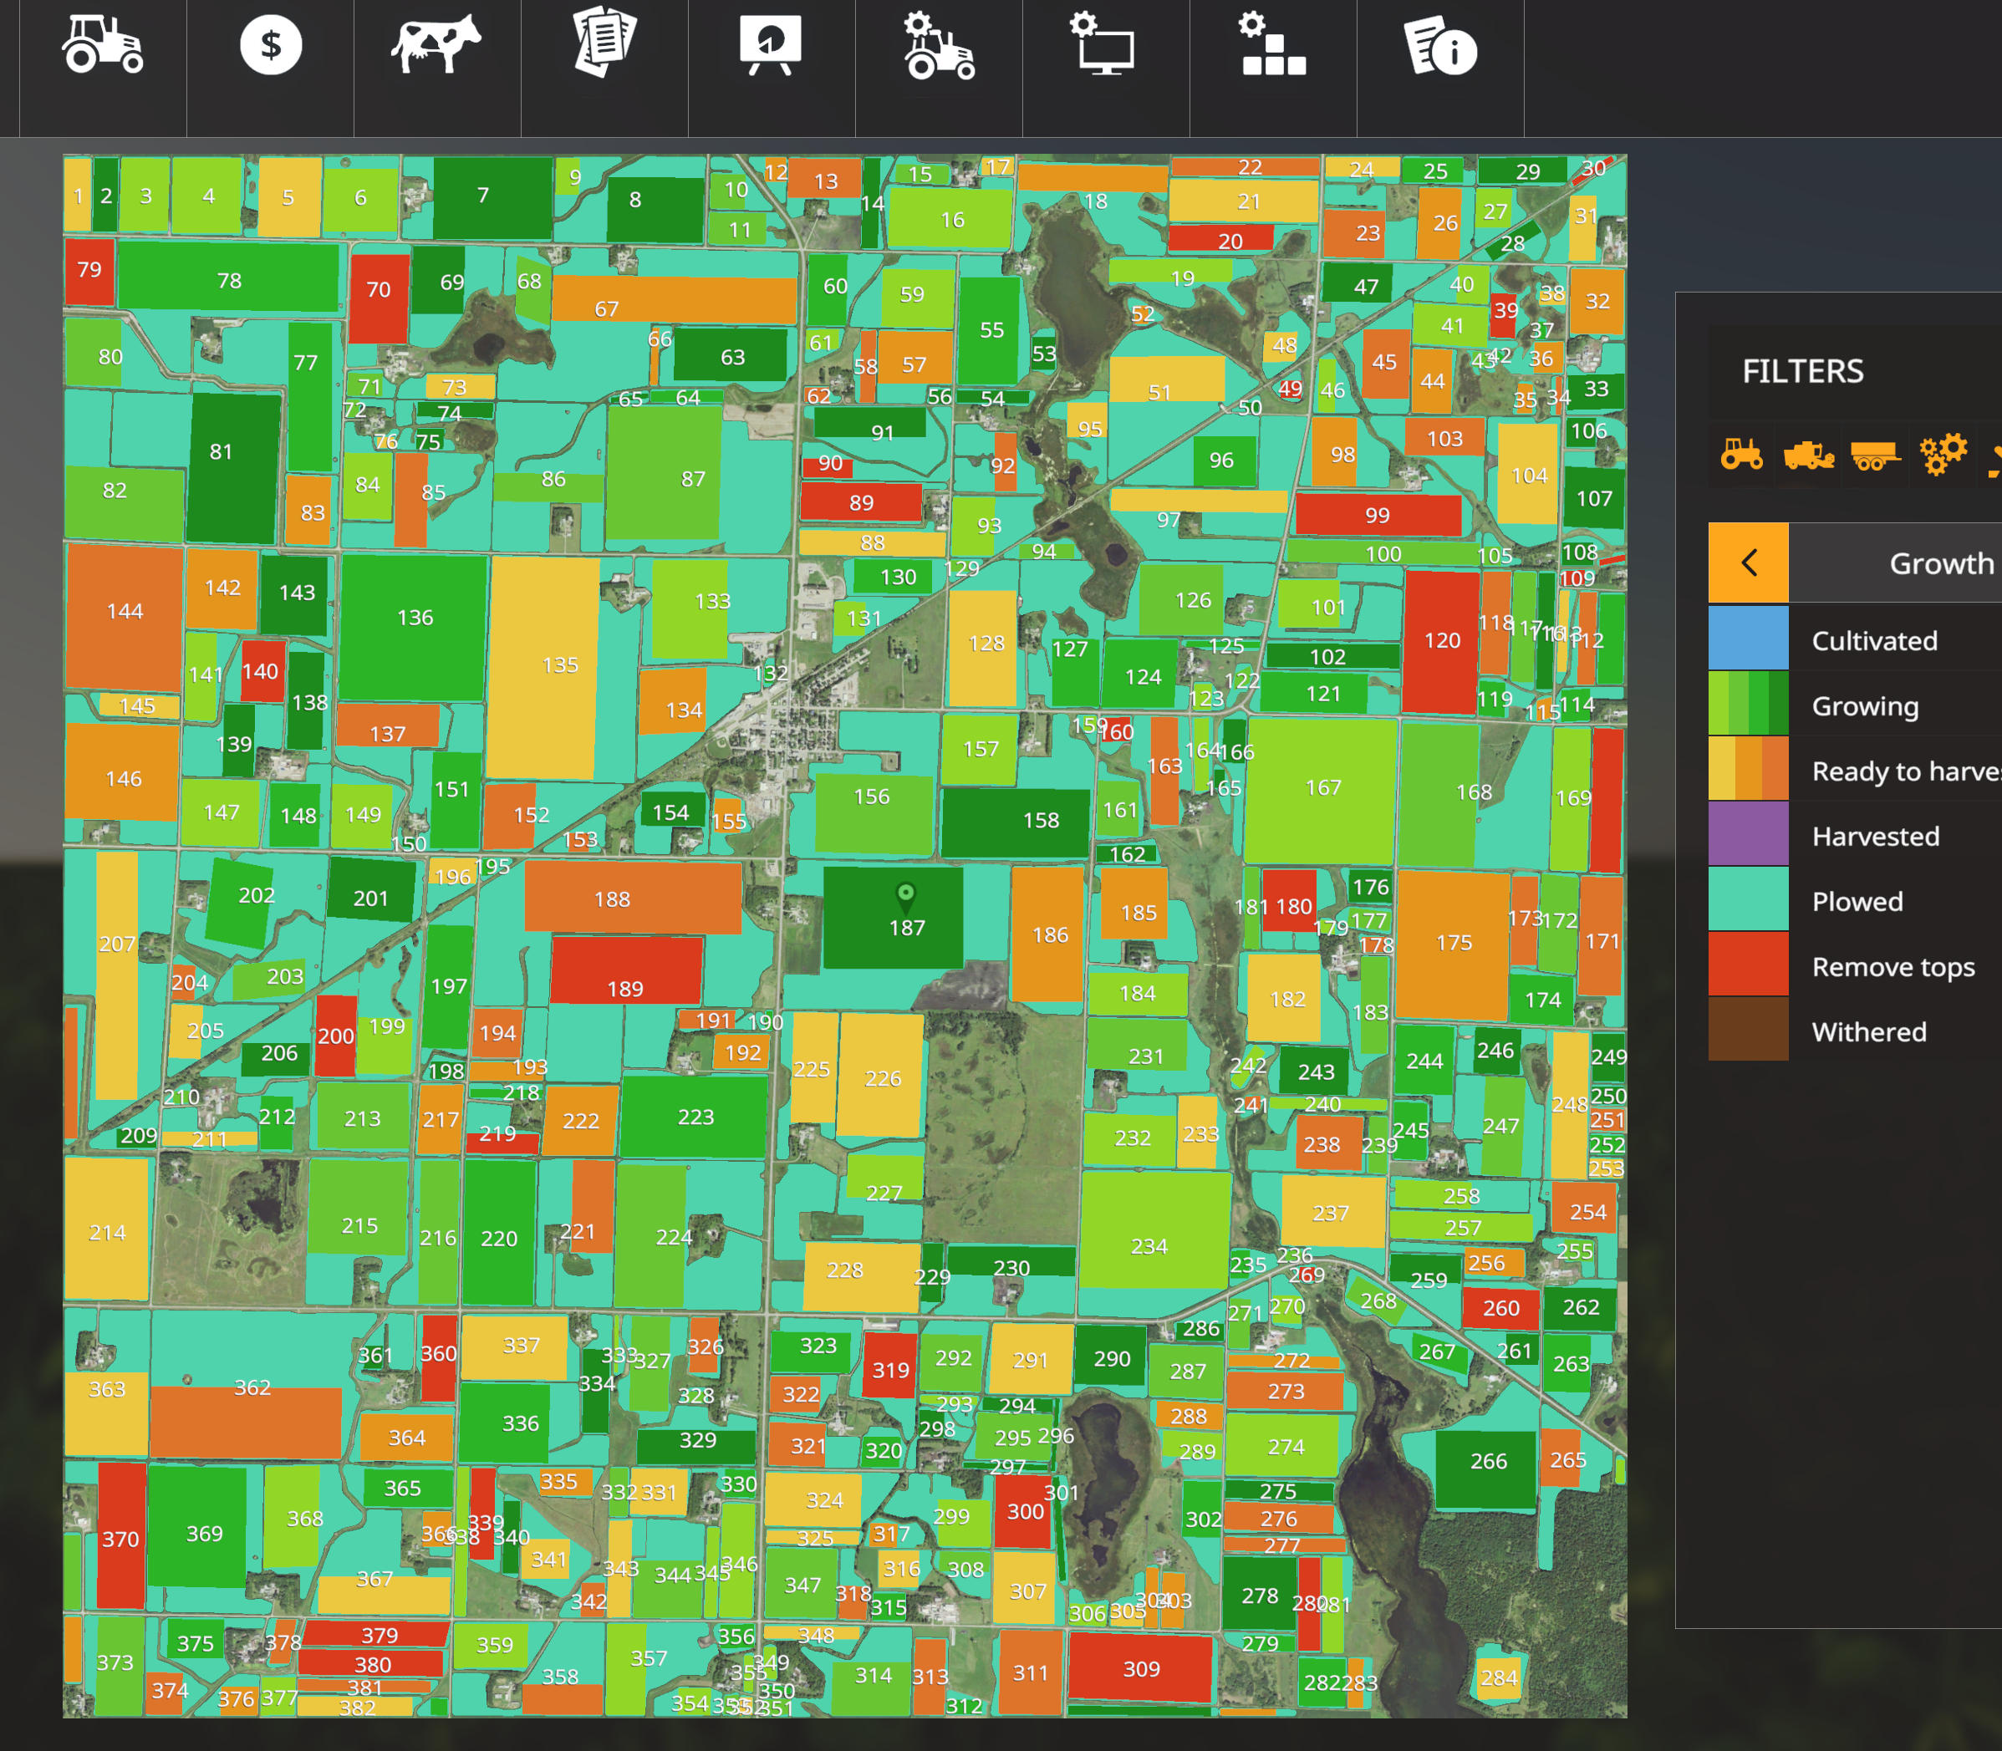Image resolution: width=2002 pixels, height=1751 pixels.
Task: Toggle the trailer map filter
Action: tap(1874, 455)
